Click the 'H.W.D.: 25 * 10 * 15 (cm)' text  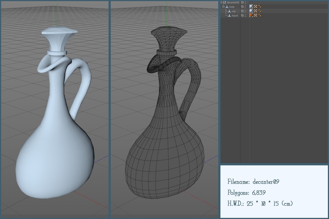click(x=260, y=203)
